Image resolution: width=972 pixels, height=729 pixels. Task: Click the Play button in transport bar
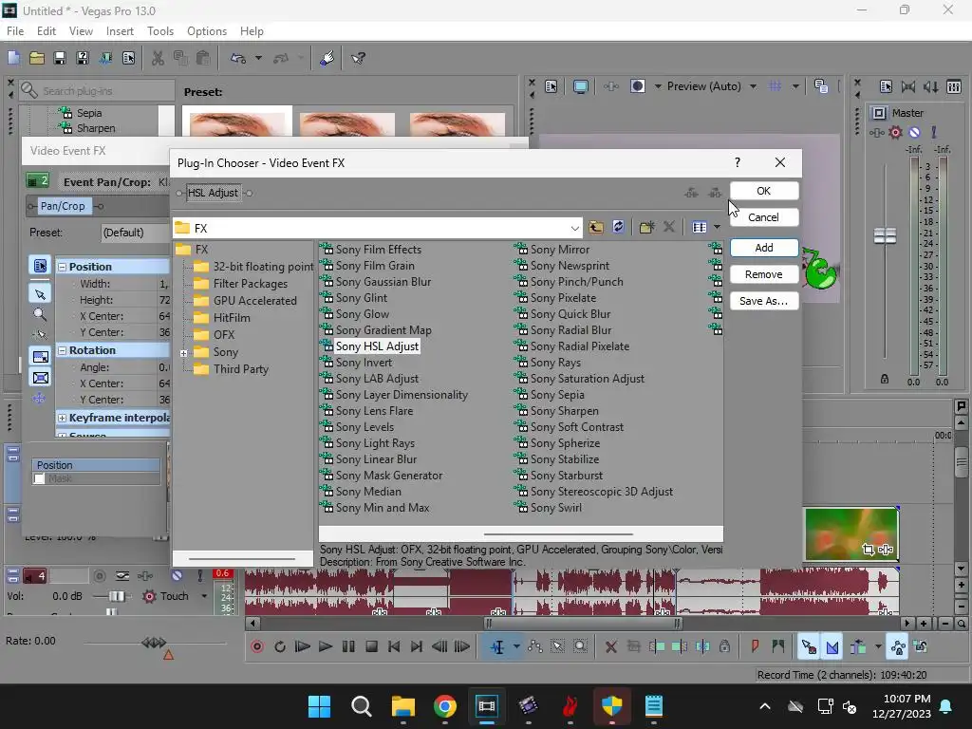(x=326, y=647)
